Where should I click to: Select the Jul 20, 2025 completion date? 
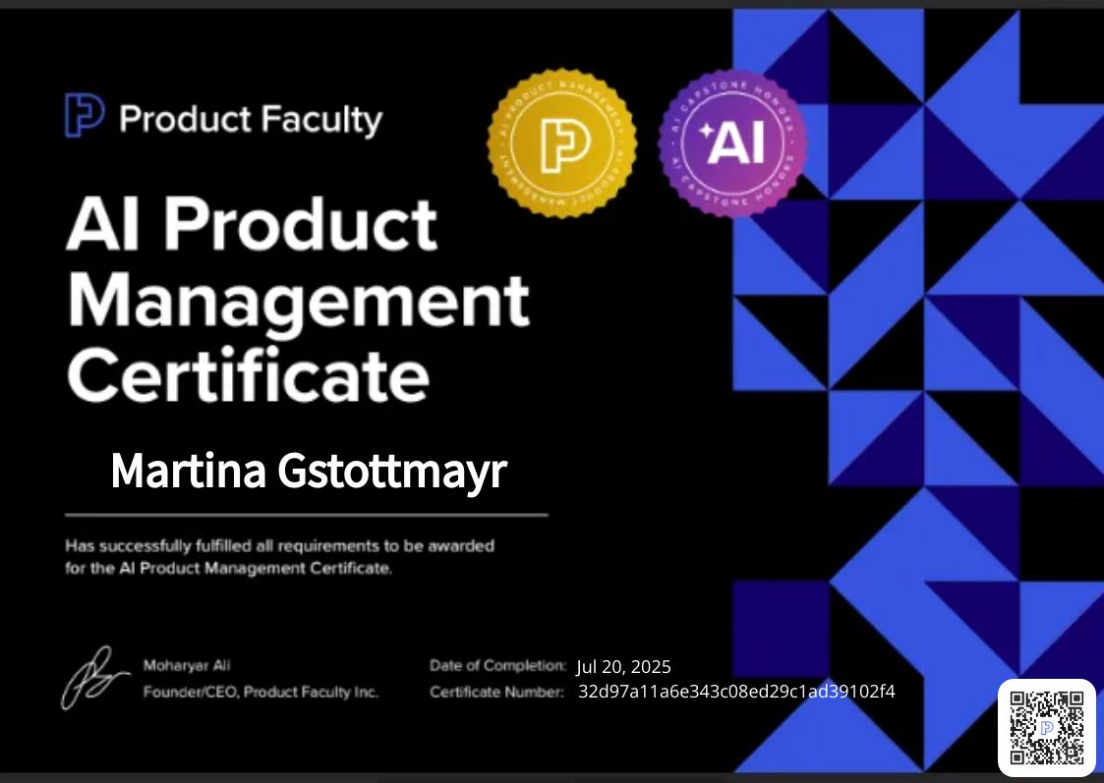coord(624,666)
